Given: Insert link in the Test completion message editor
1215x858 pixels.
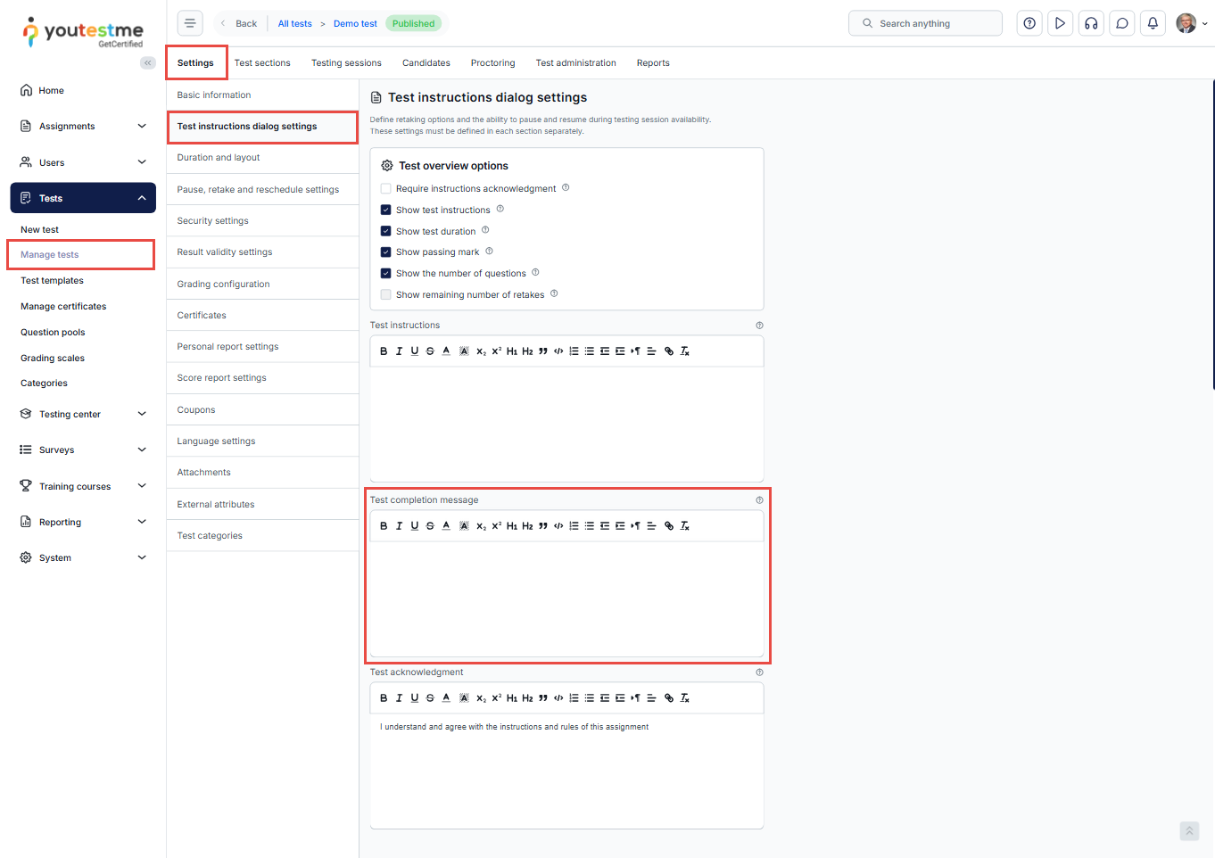Looking at the screenshot, I should pyautogui.click(x=669, y=526).
